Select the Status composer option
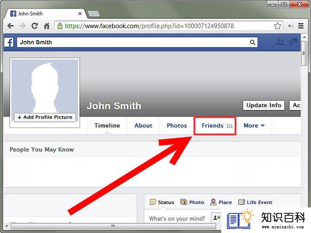This screenshot has width=311, height=233. 162,202
